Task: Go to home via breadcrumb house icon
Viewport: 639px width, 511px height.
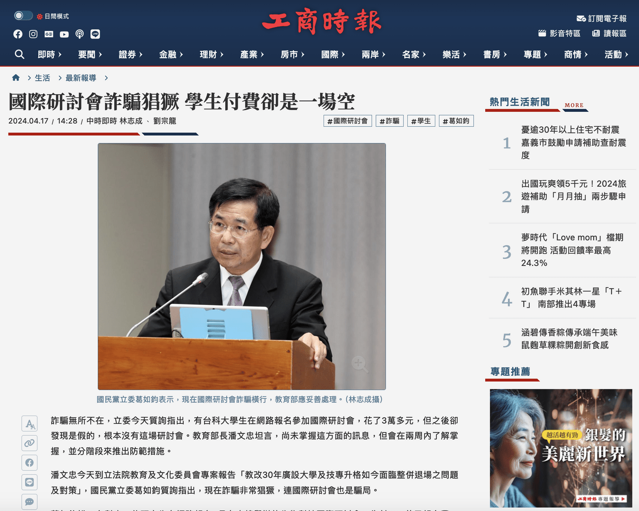Action: [16, 78]
